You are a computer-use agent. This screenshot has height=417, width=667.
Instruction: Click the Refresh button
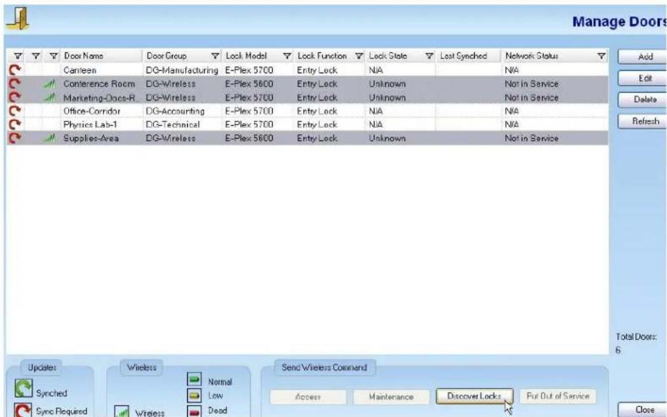[x=642, y=121]
